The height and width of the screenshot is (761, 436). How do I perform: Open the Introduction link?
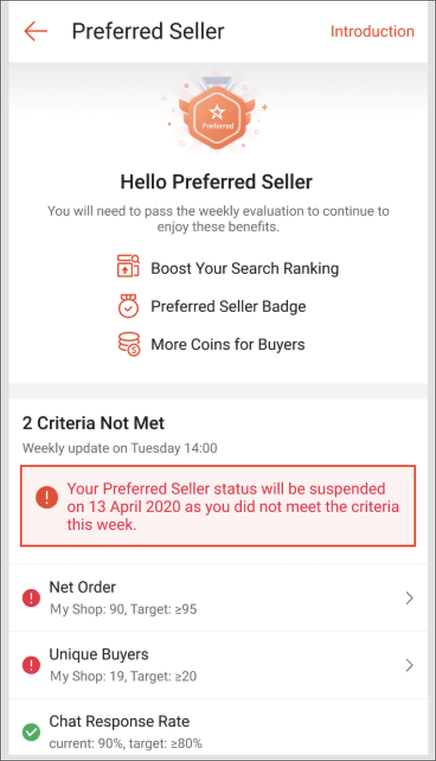tap(372, 32)
